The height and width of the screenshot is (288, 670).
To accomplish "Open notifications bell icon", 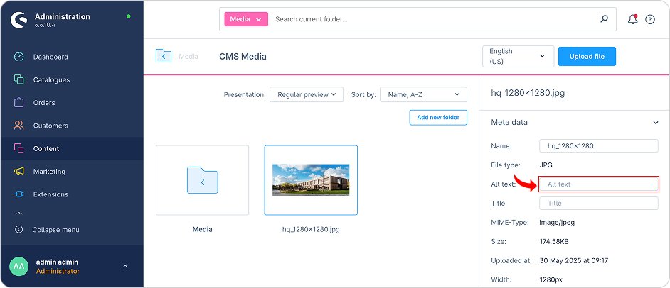I will click(632, 19).
